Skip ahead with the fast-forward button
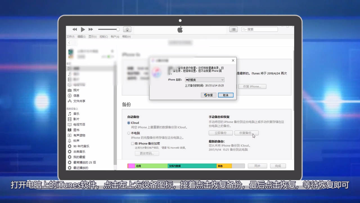 click(91, 29)
